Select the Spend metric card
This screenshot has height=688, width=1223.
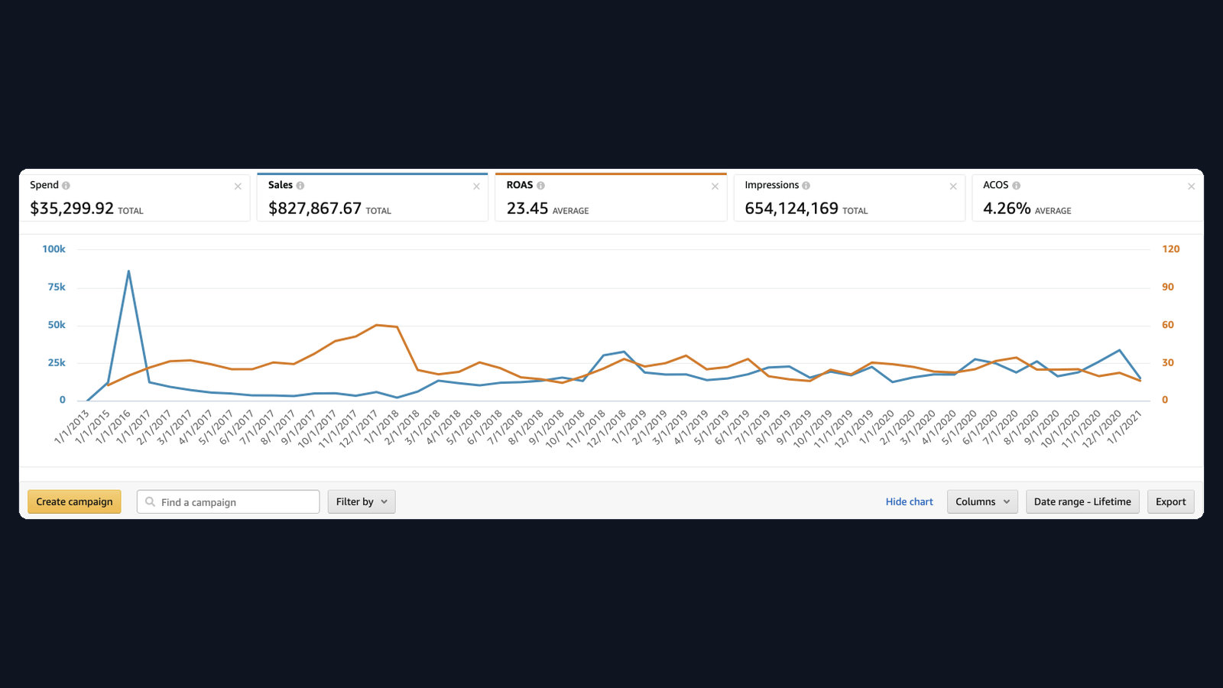tap(135, 198)
